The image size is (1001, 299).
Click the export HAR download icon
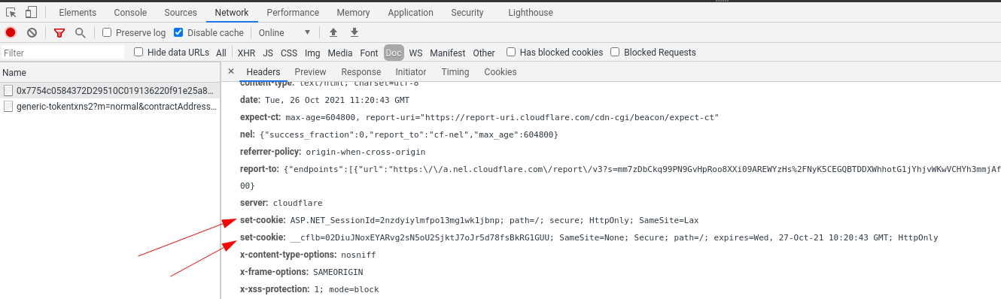pos(354,32)
